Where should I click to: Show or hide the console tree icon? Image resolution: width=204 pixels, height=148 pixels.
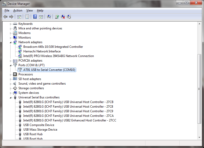19,17
